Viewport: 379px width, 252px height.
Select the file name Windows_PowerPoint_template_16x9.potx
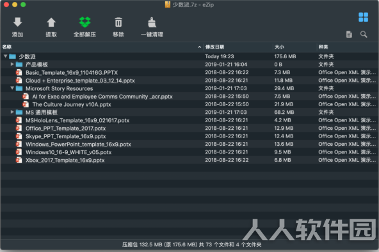[x=78, y=145]
